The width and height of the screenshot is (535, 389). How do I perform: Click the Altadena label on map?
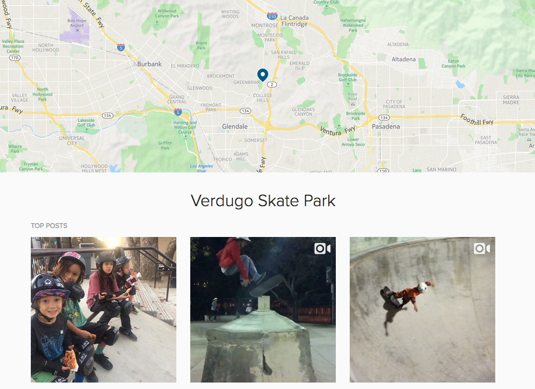pos(404,60)
